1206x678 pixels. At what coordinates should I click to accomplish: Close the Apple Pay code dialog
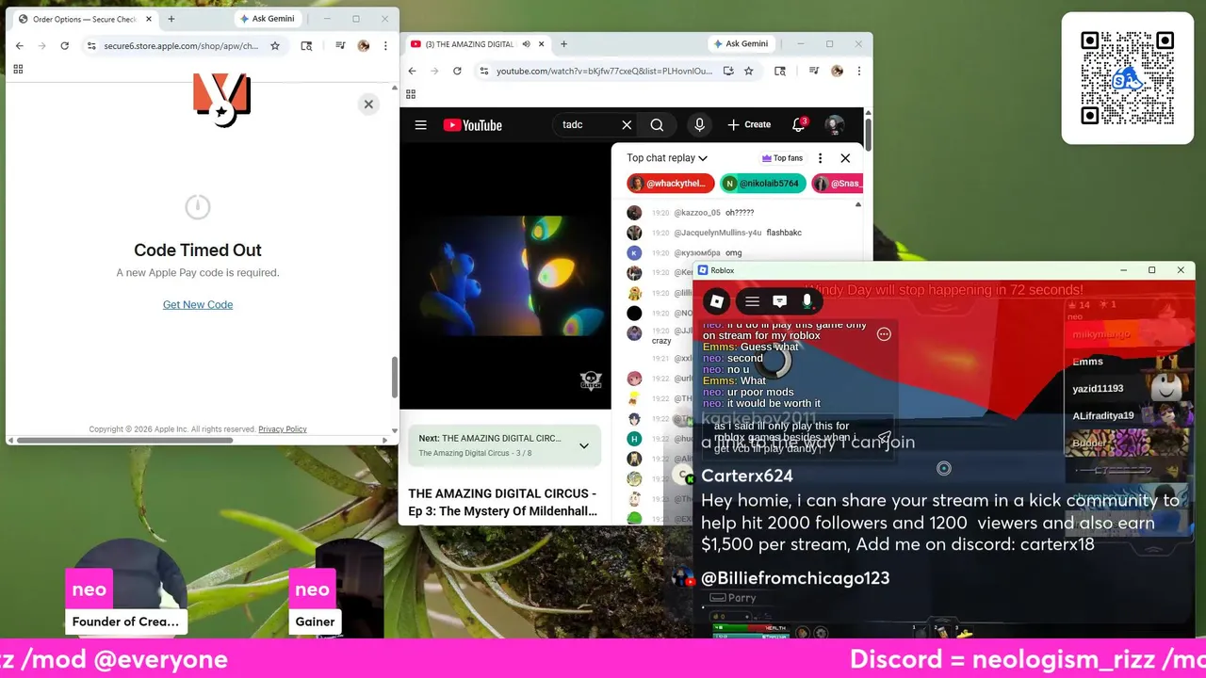pyautogui.click(x=368, y=104)
